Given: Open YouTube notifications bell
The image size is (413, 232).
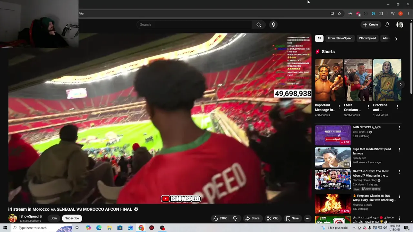Looking at the screenshot, I should (388, 25).
